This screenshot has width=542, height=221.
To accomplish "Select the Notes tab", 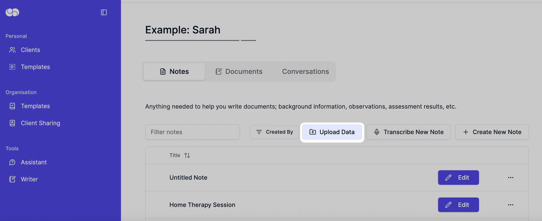I will coord(174,72).
